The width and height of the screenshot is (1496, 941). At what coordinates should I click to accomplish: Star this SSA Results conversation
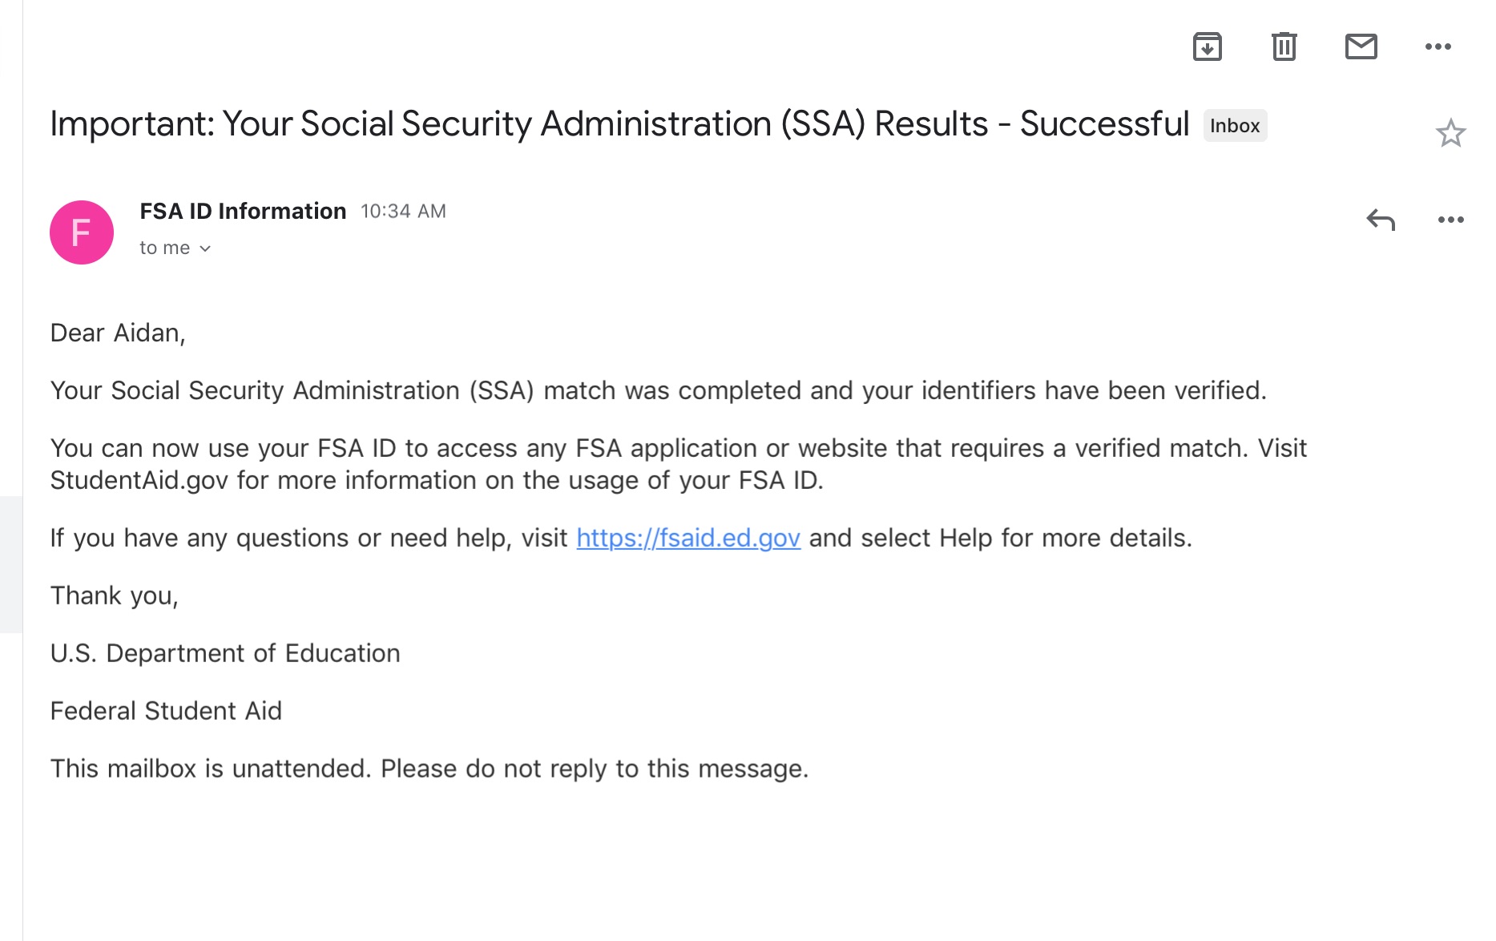1450,133
